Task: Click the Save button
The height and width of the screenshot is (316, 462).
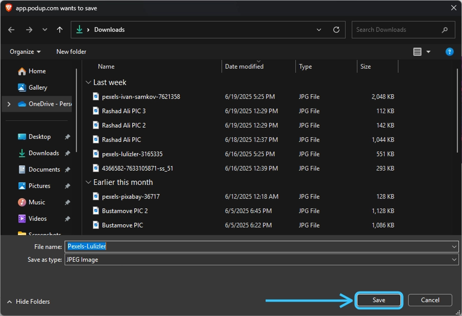Action: pos(379,300)
